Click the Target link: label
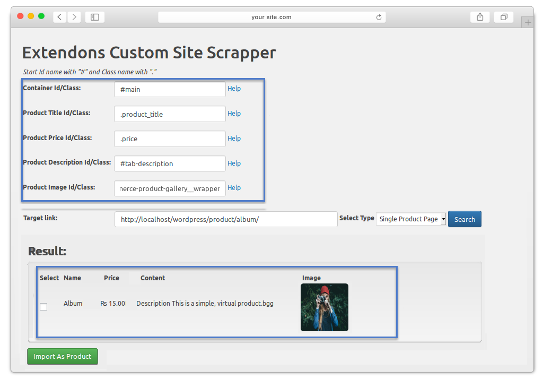 [x=40, y=218]
